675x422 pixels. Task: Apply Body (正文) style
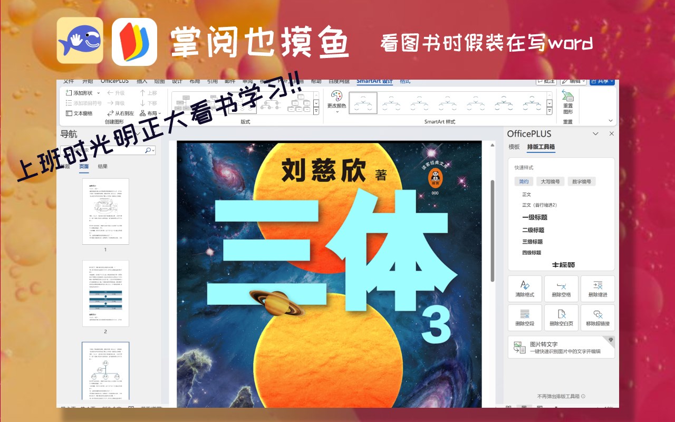tap(526, 195)
